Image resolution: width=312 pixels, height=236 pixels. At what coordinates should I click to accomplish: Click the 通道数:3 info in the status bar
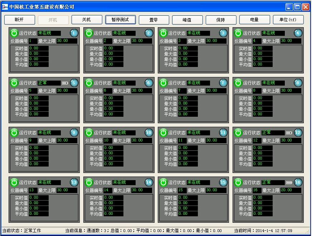[97, 231]
